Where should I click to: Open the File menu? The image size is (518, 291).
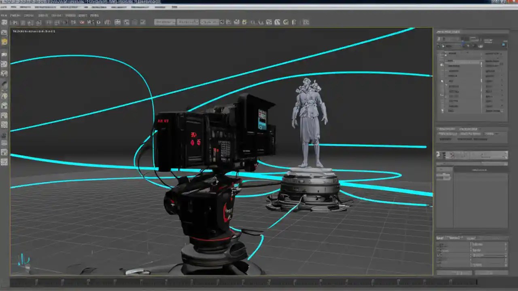click(x=3, y=15)
